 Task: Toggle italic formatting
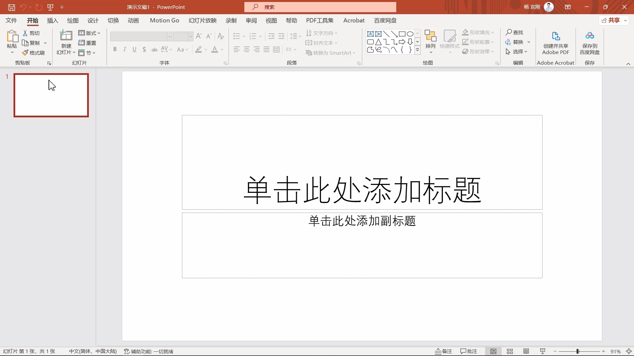click(124, 49)
